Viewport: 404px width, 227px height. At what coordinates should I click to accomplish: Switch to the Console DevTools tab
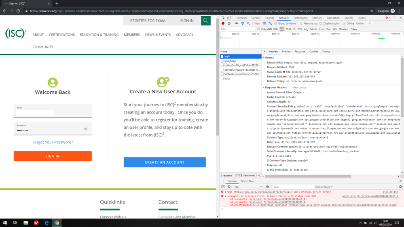tap(256, 18)
